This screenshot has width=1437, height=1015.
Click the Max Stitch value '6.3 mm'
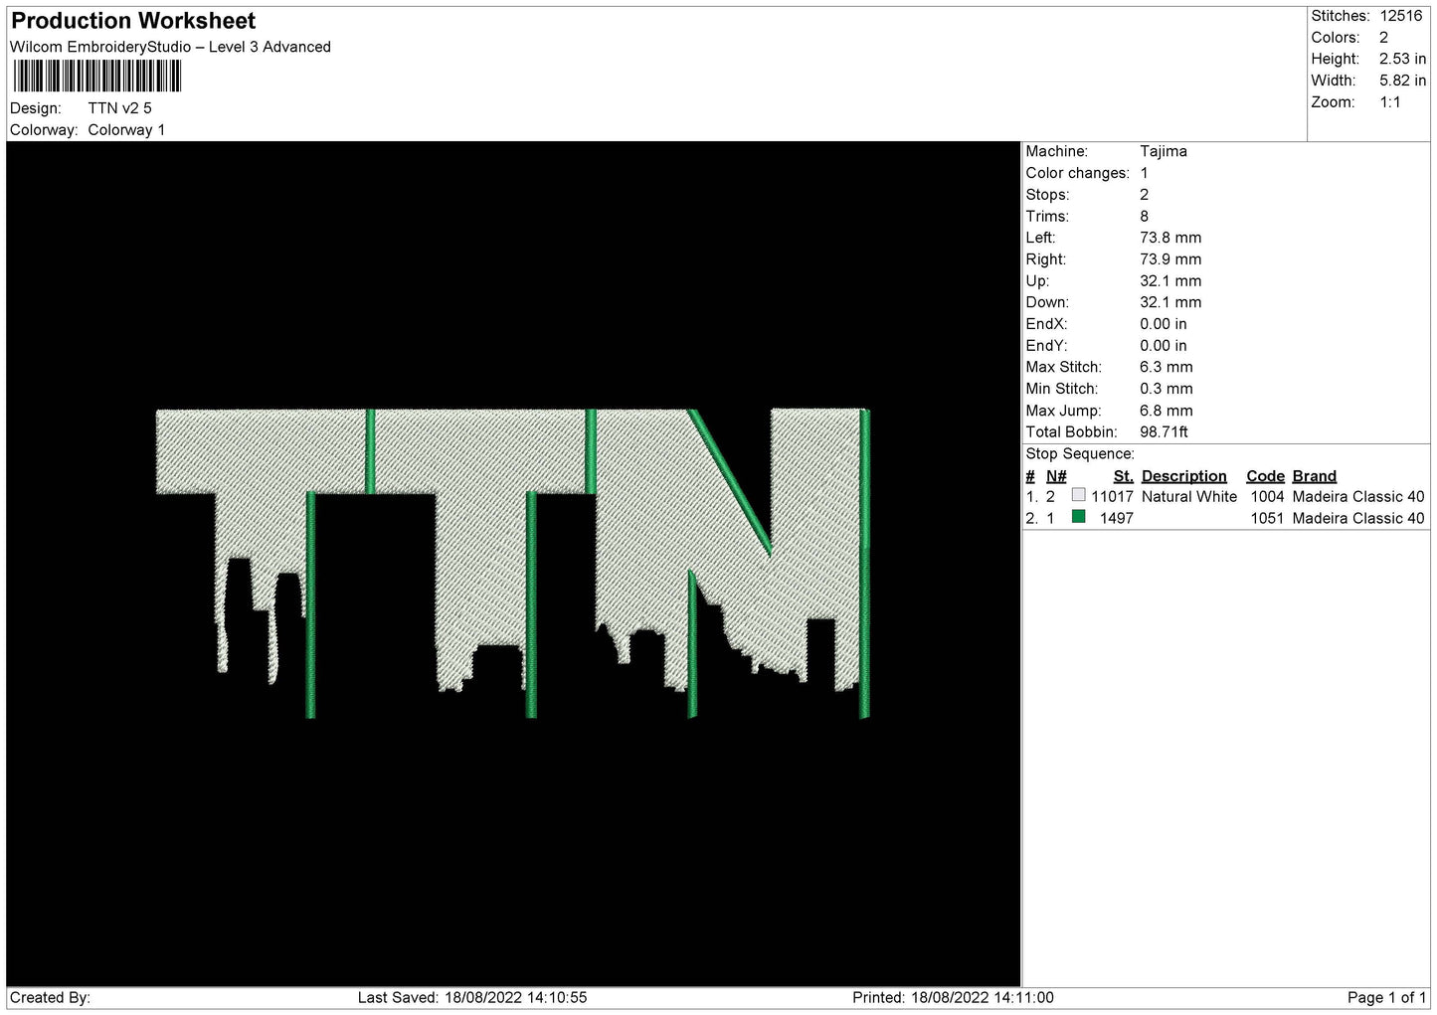(x=1167, y=367)
